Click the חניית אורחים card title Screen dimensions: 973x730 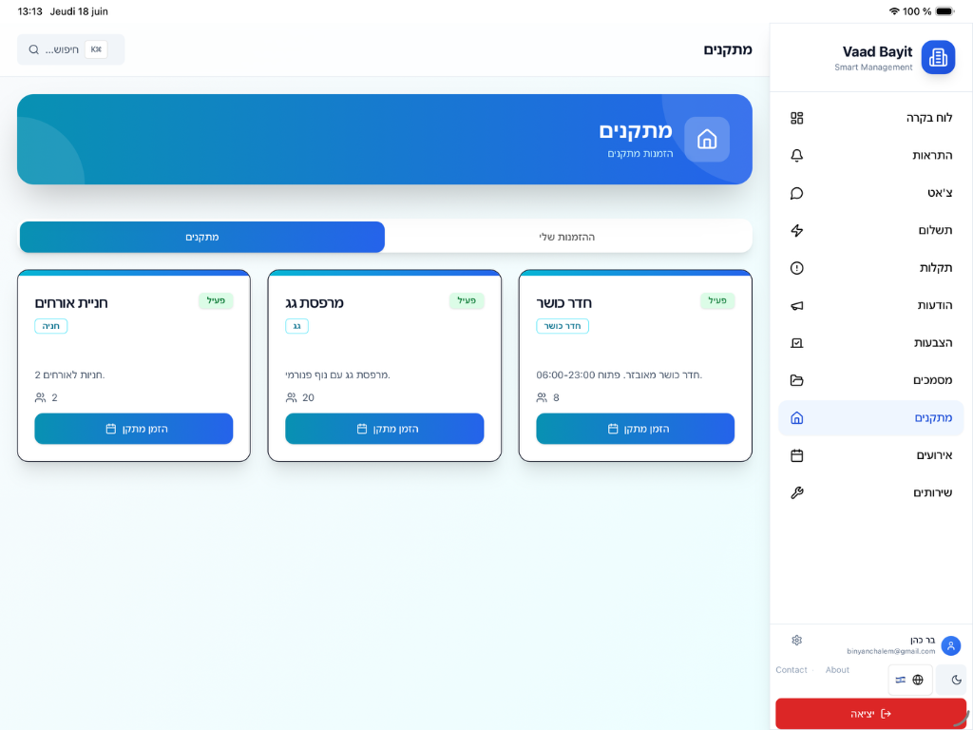click(71, 303)
